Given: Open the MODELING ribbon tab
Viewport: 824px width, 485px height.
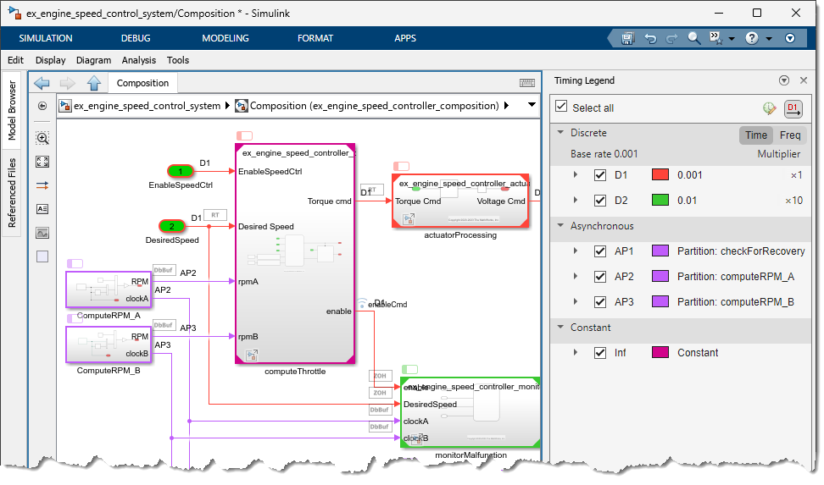Looking at the screenshot, I should 225,38.
